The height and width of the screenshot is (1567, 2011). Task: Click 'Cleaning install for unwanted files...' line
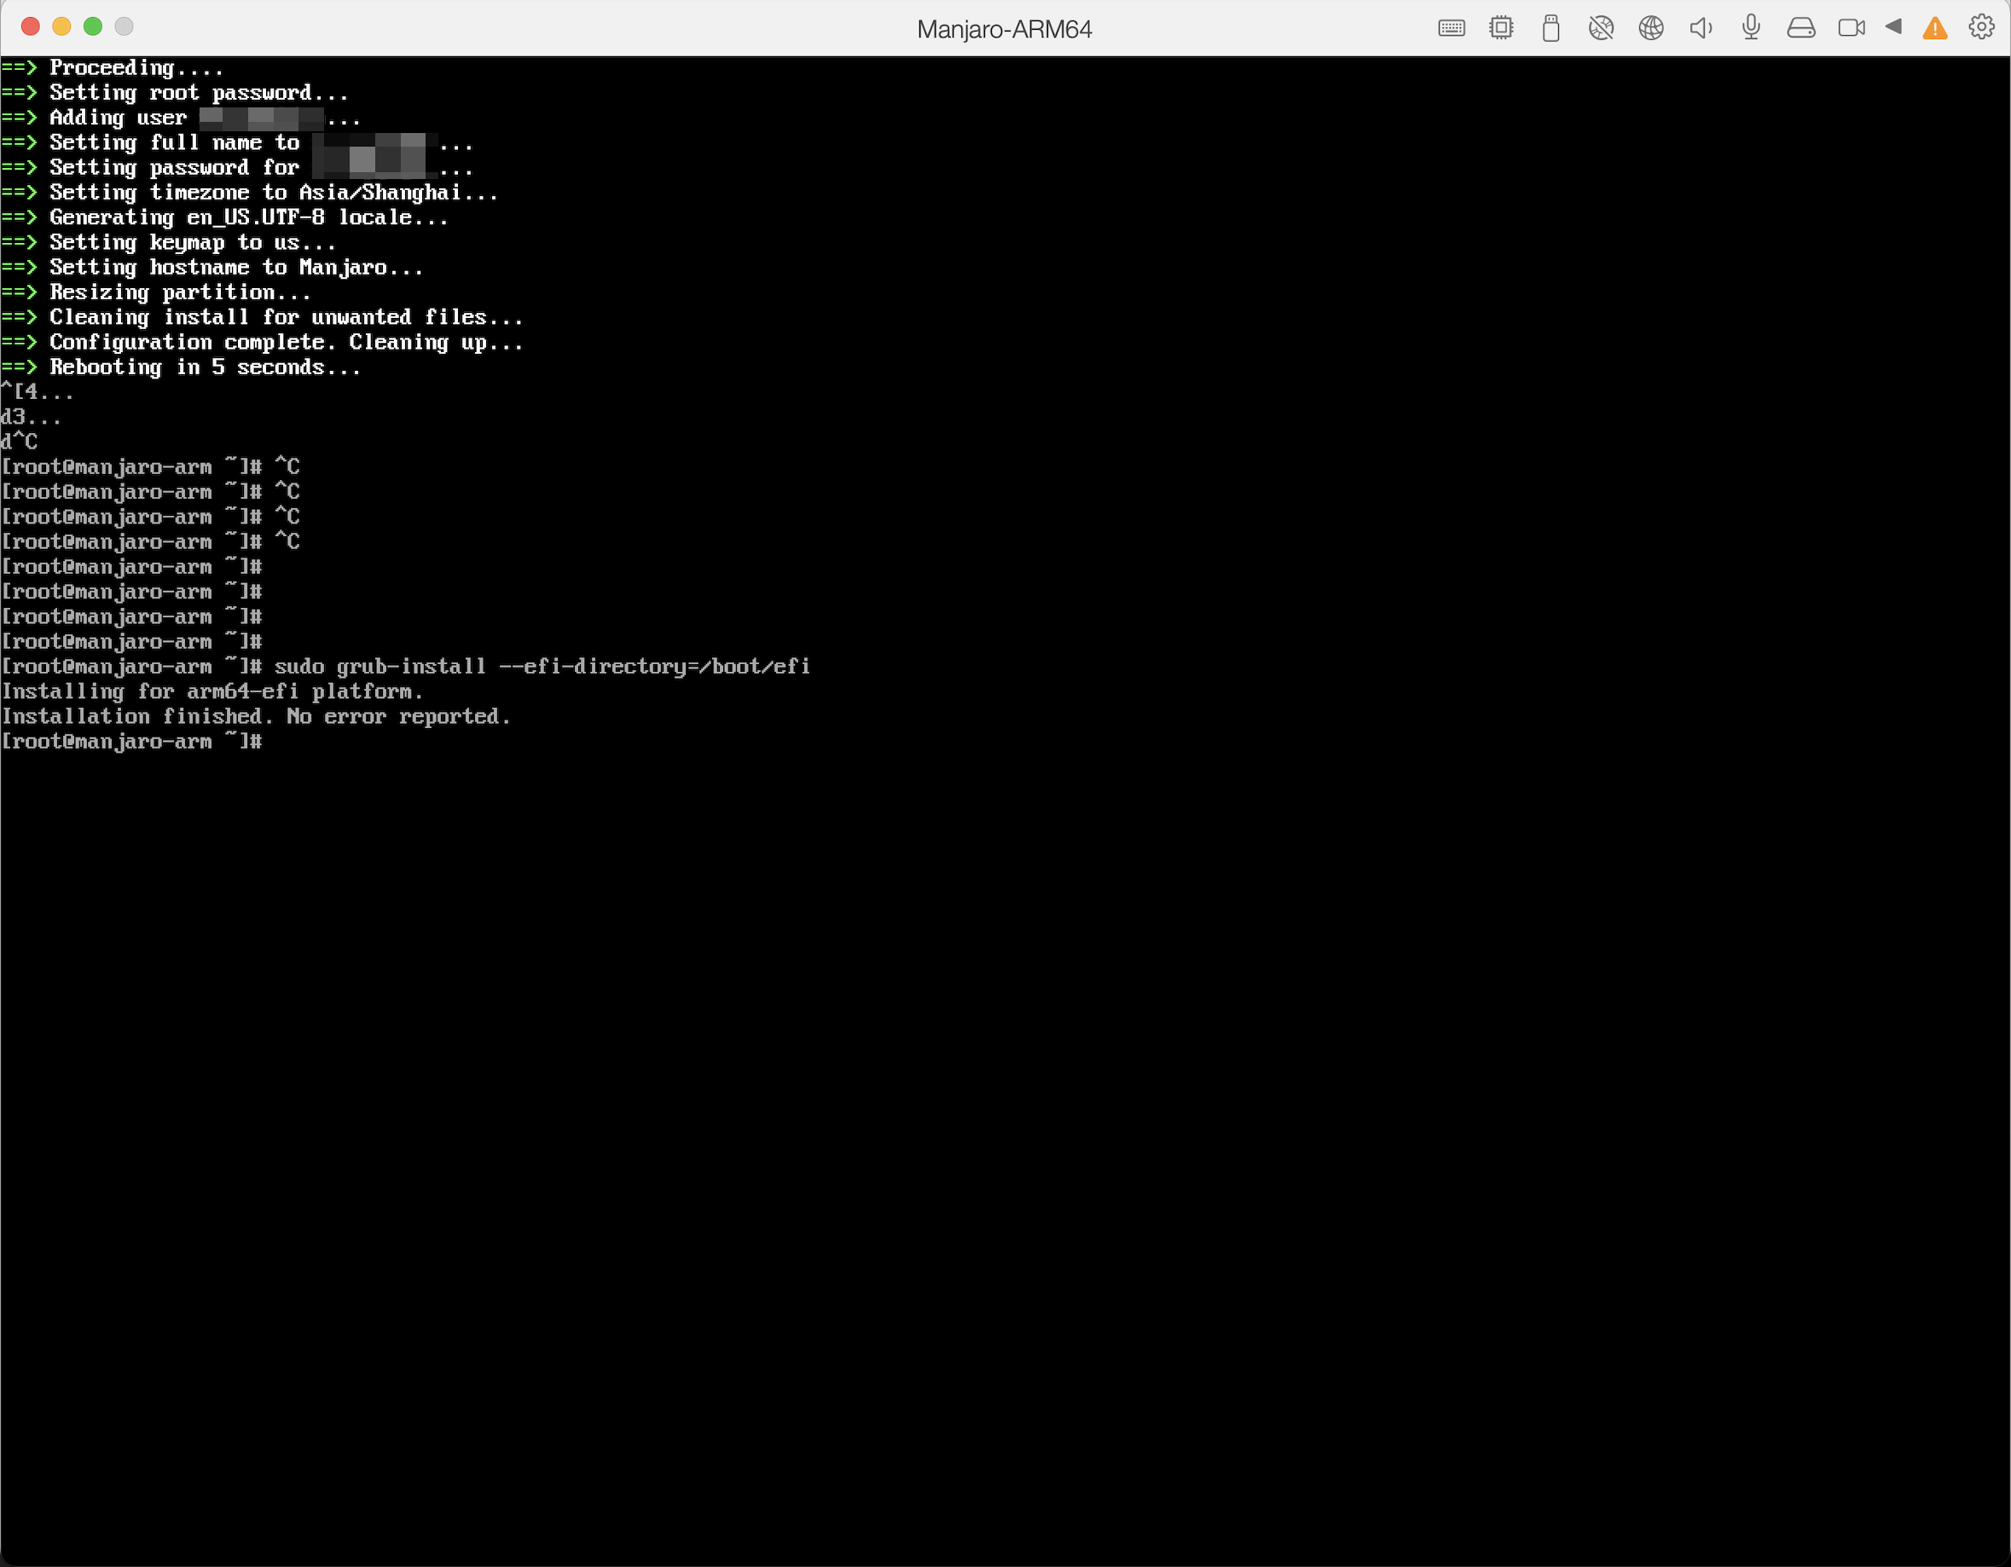263,318
